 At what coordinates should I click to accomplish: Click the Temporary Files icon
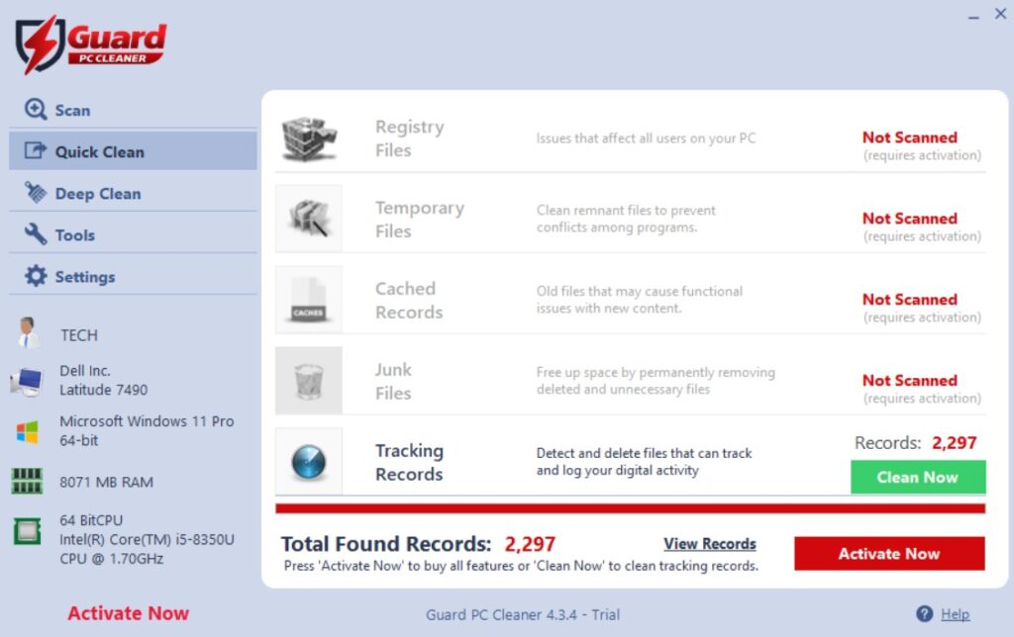click(309, 219)
